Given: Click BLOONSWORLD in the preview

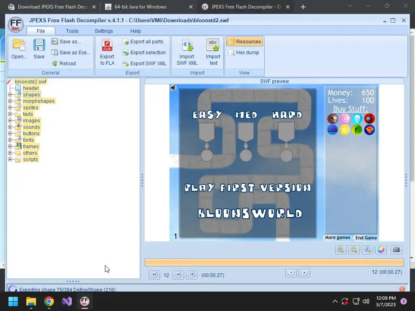Looking at the screenshot, I should pyautogui.click(x=250, y=213).
